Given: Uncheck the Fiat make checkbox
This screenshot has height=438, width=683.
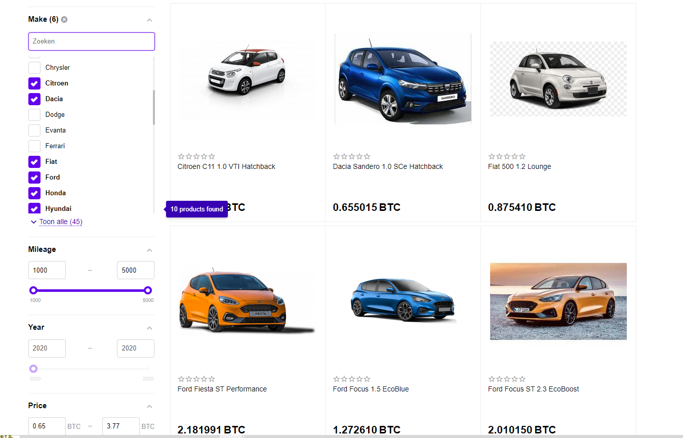Looking at the screenshot, I should click(x=34, y=161).
